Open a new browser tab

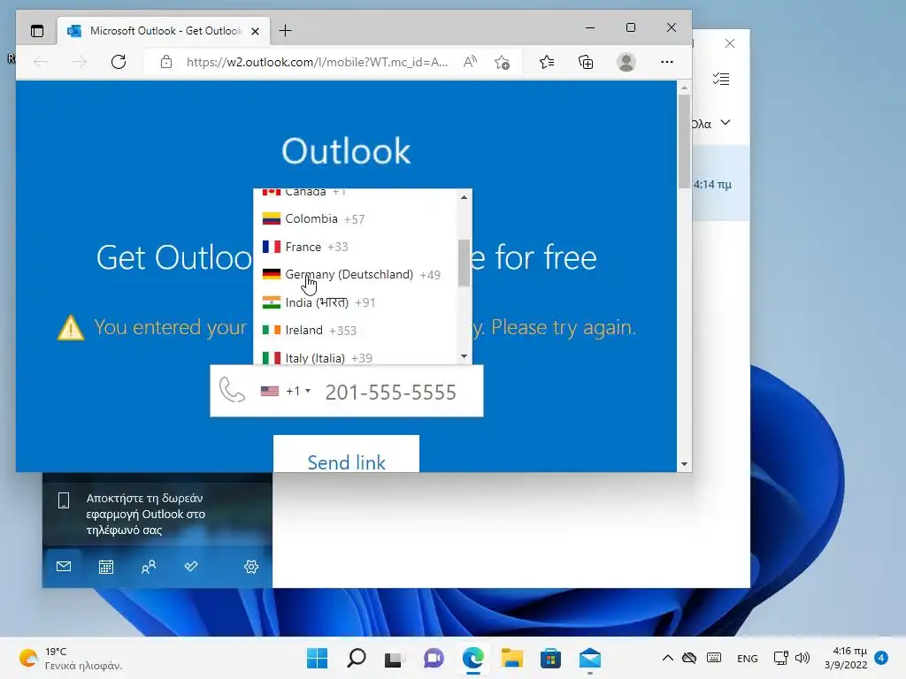point(286,31)
